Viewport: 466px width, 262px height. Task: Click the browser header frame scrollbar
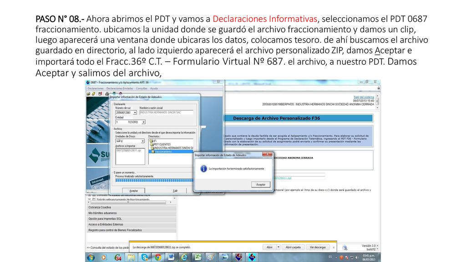(377, 101)
